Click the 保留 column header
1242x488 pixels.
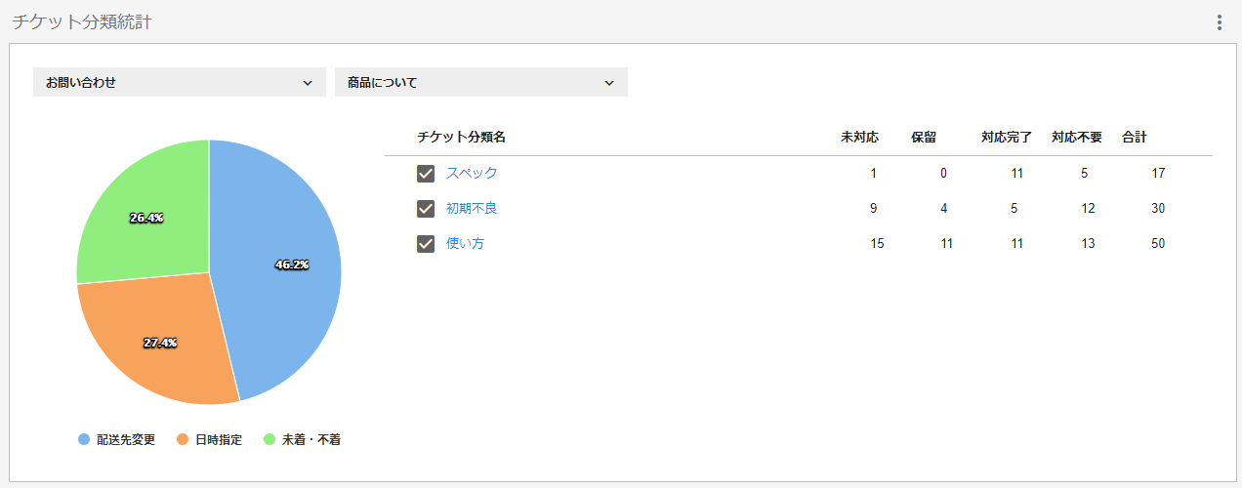pyautogui.click(x=924, y=138)
